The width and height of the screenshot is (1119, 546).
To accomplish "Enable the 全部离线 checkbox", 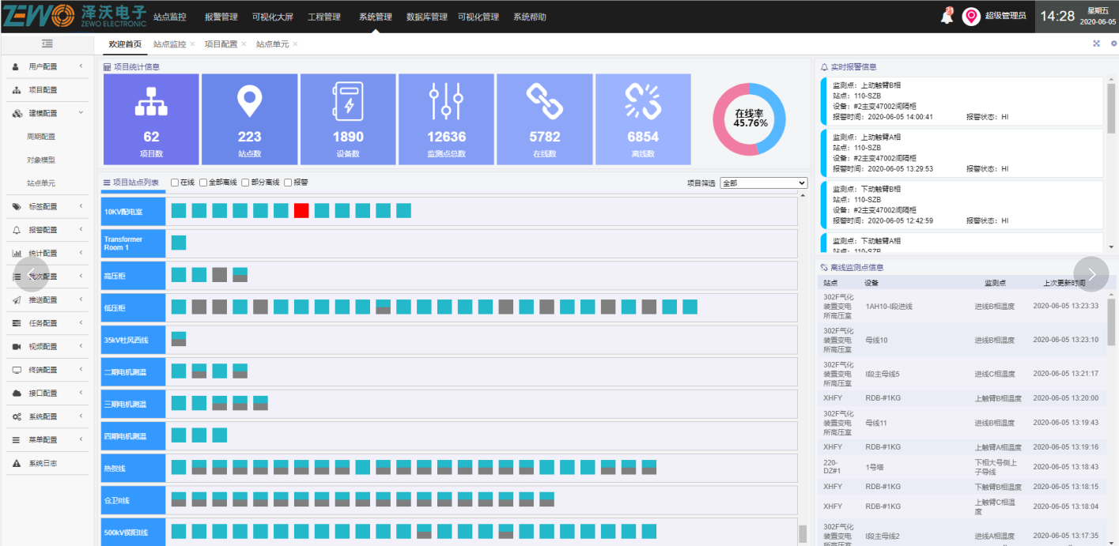I will coord(203,183).
